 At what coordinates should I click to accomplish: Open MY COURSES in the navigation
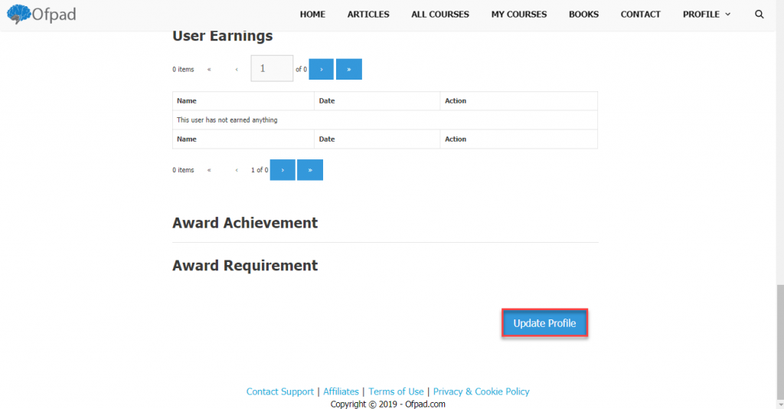[x=519, y=15]
